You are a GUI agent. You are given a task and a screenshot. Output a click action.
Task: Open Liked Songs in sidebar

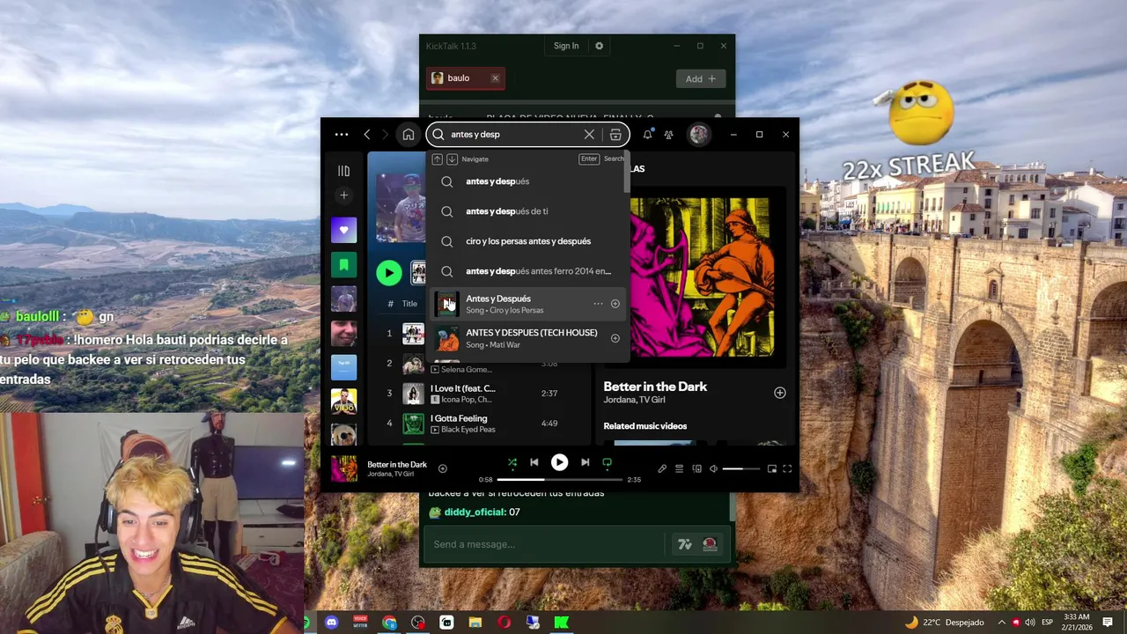(343, 230)
